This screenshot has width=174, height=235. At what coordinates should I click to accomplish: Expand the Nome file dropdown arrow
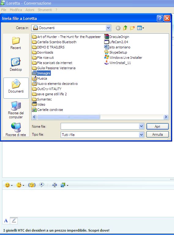[x=141, y=126]
